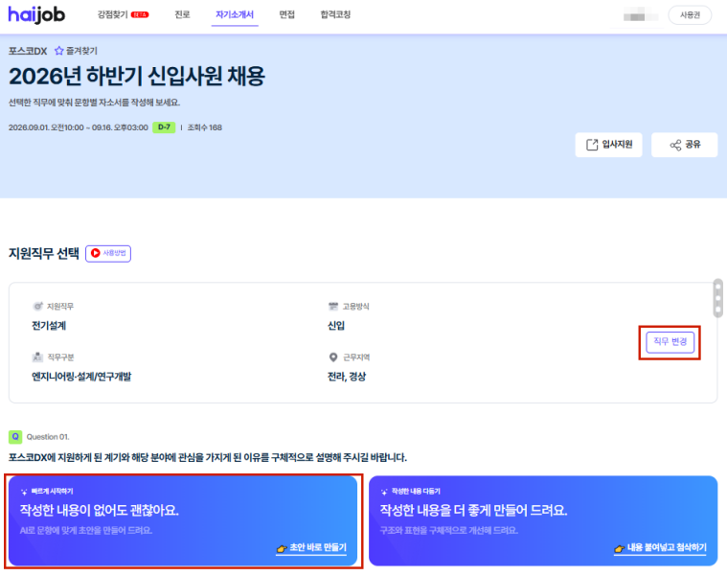
Task: Click the 내용 붙여넣고 첨삭하기 link
Action: pos(660,547)
